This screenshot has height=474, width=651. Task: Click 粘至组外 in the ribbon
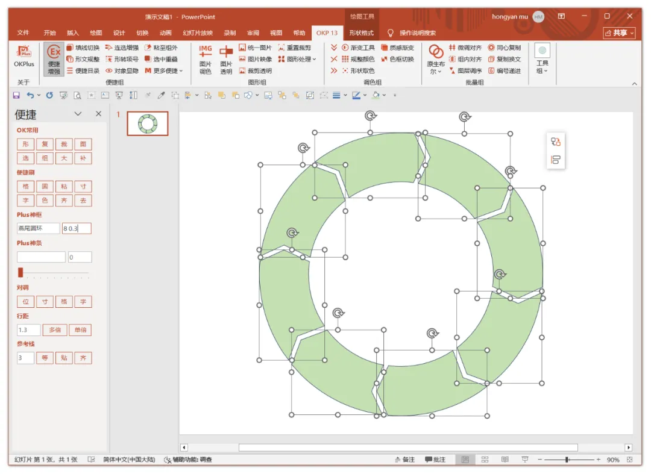click(161, 48)
